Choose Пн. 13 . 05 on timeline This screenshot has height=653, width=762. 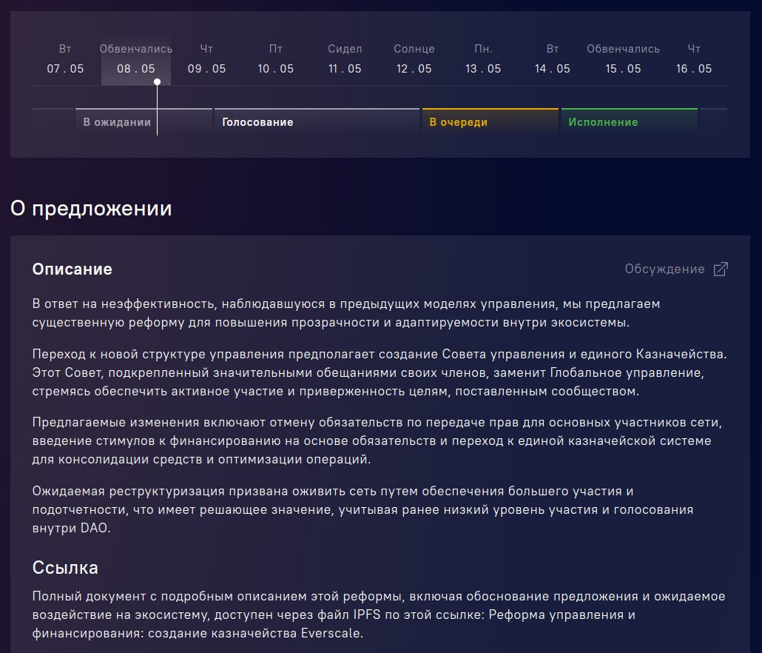click(483, 61)
